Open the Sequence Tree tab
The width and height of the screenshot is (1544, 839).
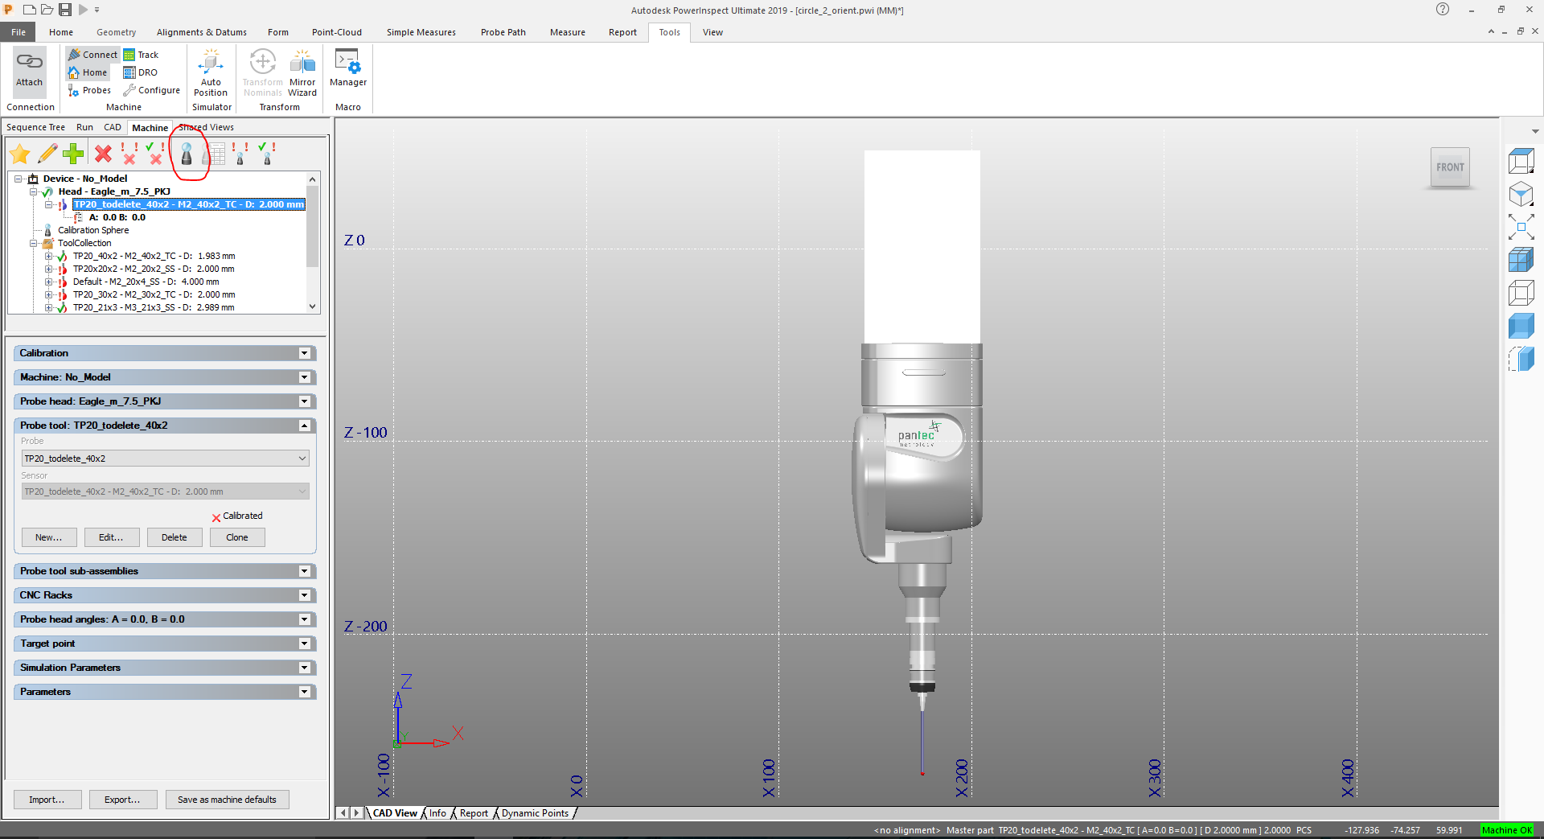click(x=35, y=127)
